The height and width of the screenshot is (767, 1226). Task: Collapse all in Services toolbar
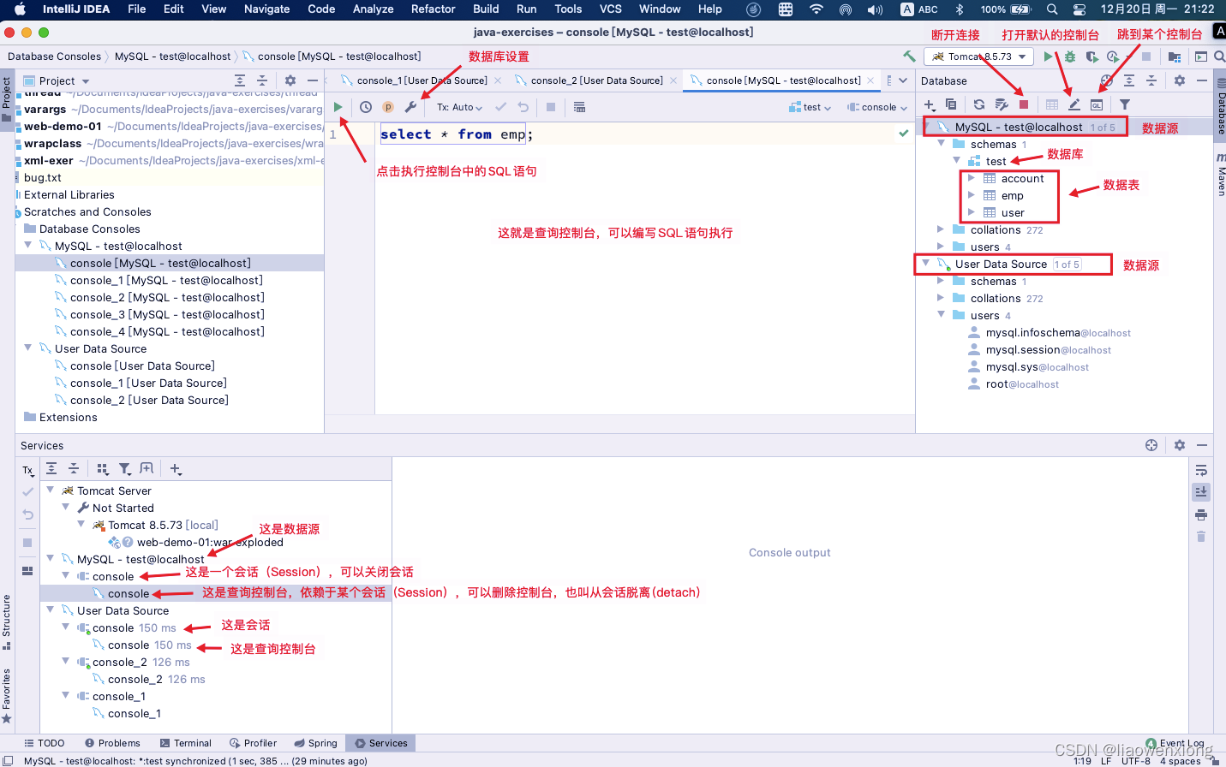(74, 468)
